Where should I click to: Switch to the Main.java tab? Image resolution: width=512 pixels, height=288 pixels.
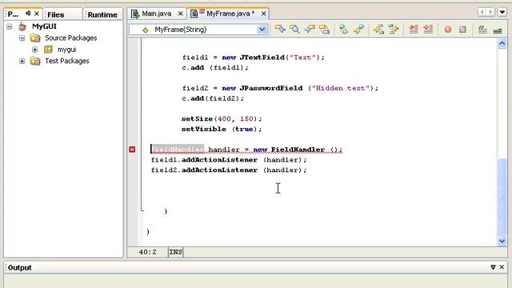coord(157,14)
